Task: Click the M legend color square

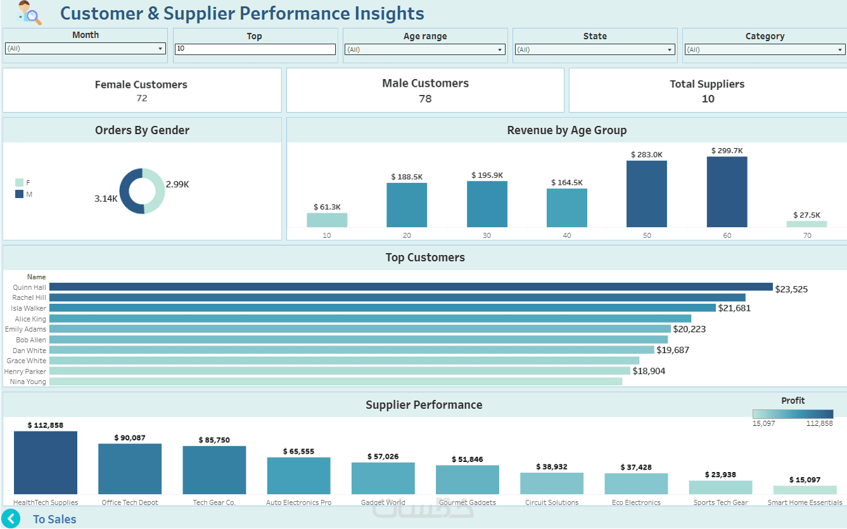Action: click(x=19, y=194)
